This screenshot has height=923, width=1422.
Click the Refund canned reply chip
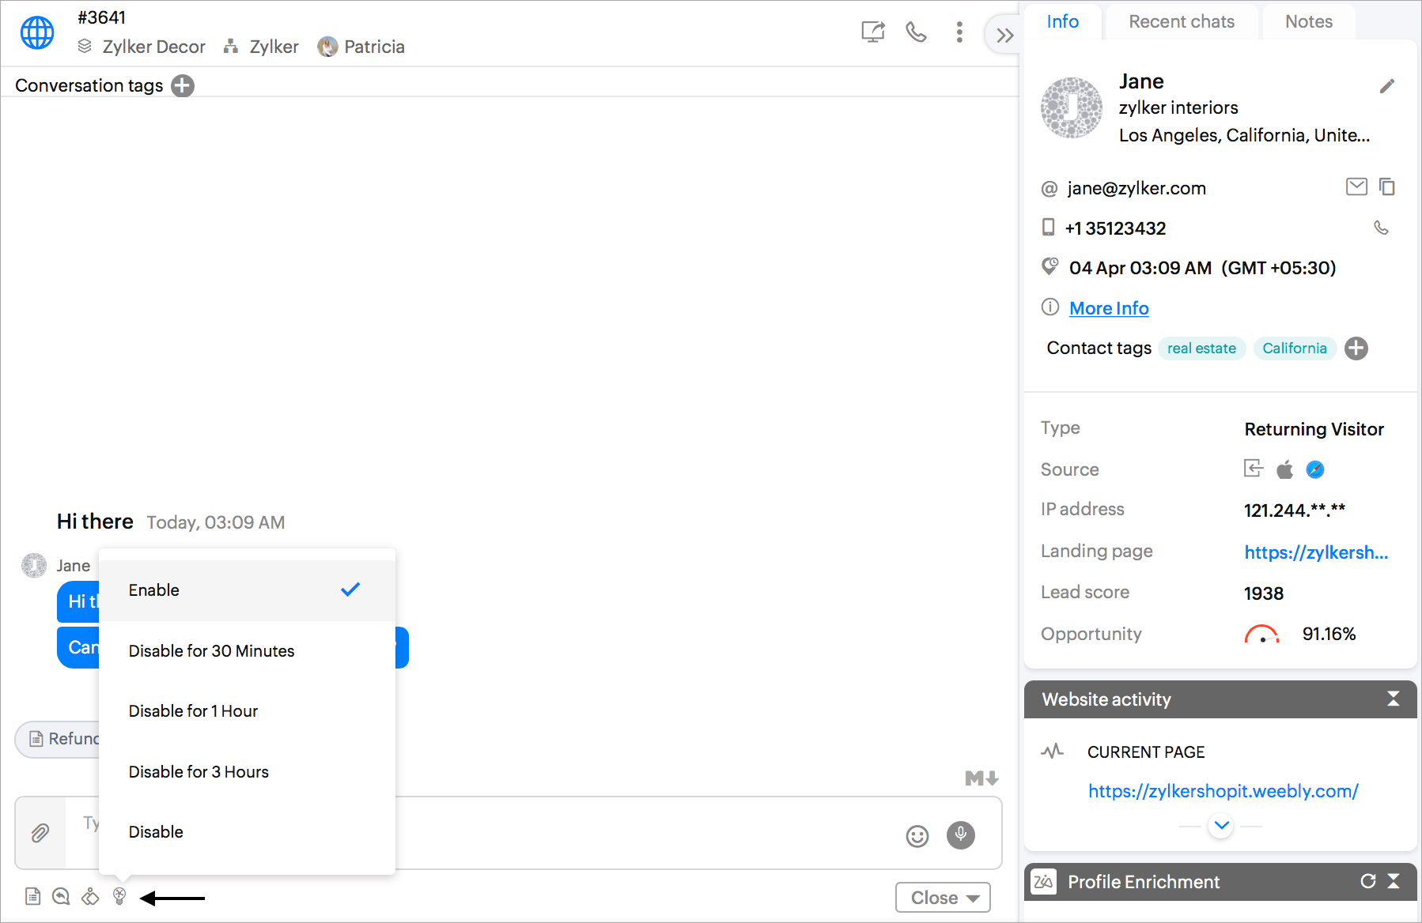[x=58, y=739]
